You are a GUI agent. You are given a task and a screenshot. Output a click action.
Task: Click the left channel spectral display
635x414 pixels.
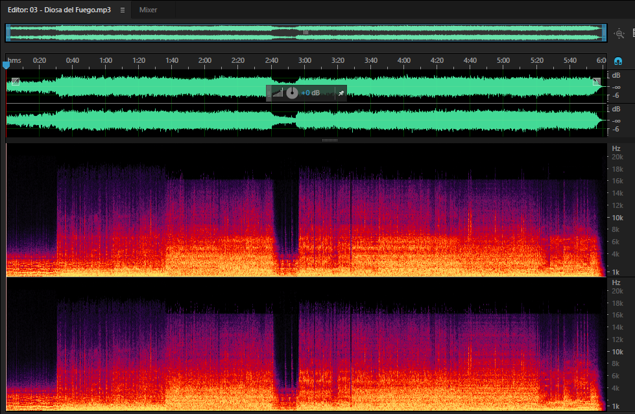(306, 210)
